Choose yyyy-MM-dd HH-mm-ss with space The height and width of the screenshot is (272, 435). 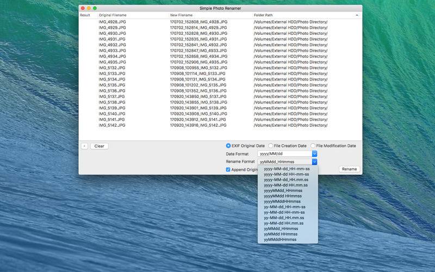[288, 174]
